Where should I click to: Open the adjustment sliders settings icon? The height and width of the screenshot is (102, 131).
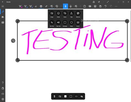coord(76,6)
